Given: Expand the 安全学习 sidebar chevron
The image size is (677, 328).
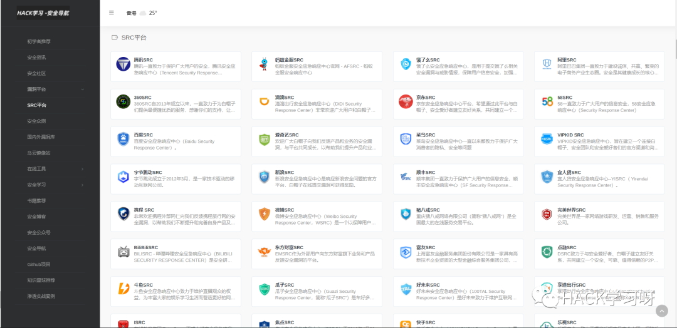Looking at the screenshot, I should (x=83, y=185).
